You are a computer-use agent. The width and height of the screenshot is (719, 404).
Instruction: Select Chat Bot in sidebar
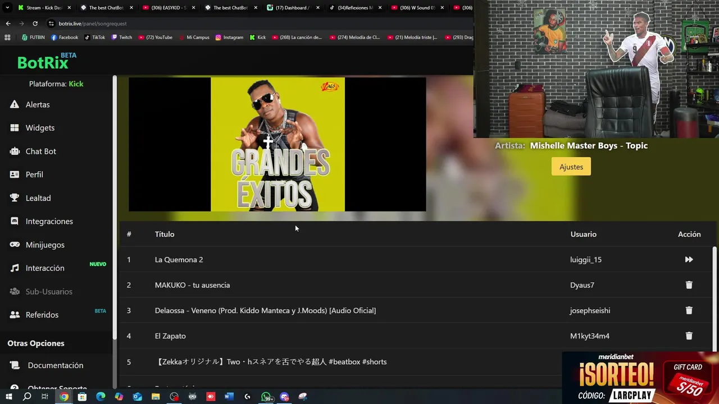click(x=40, y=151)
